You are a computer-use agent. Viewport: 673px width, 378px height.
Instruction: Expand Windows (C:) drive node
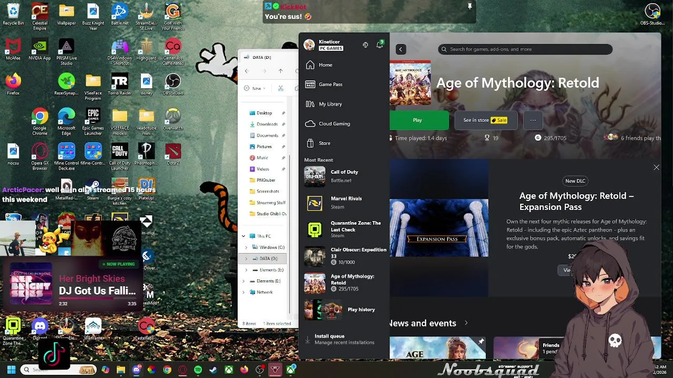(x=246, y=248)
